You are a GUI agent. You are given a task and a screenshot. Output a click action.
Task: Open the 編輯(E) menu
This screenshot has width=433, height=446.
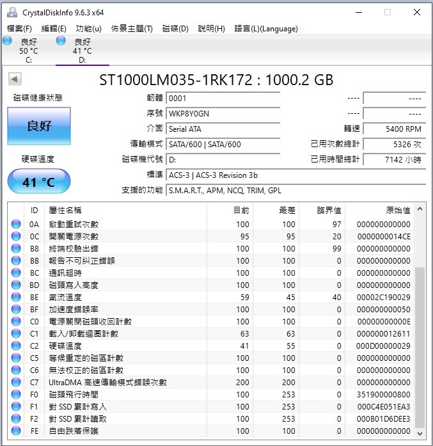pyautogui.click(x=54, y=29)
